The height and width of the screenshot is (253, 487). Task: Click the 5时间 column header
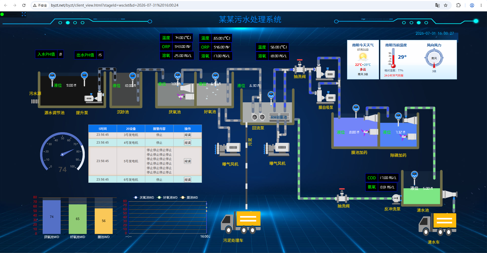coord(103,129)
